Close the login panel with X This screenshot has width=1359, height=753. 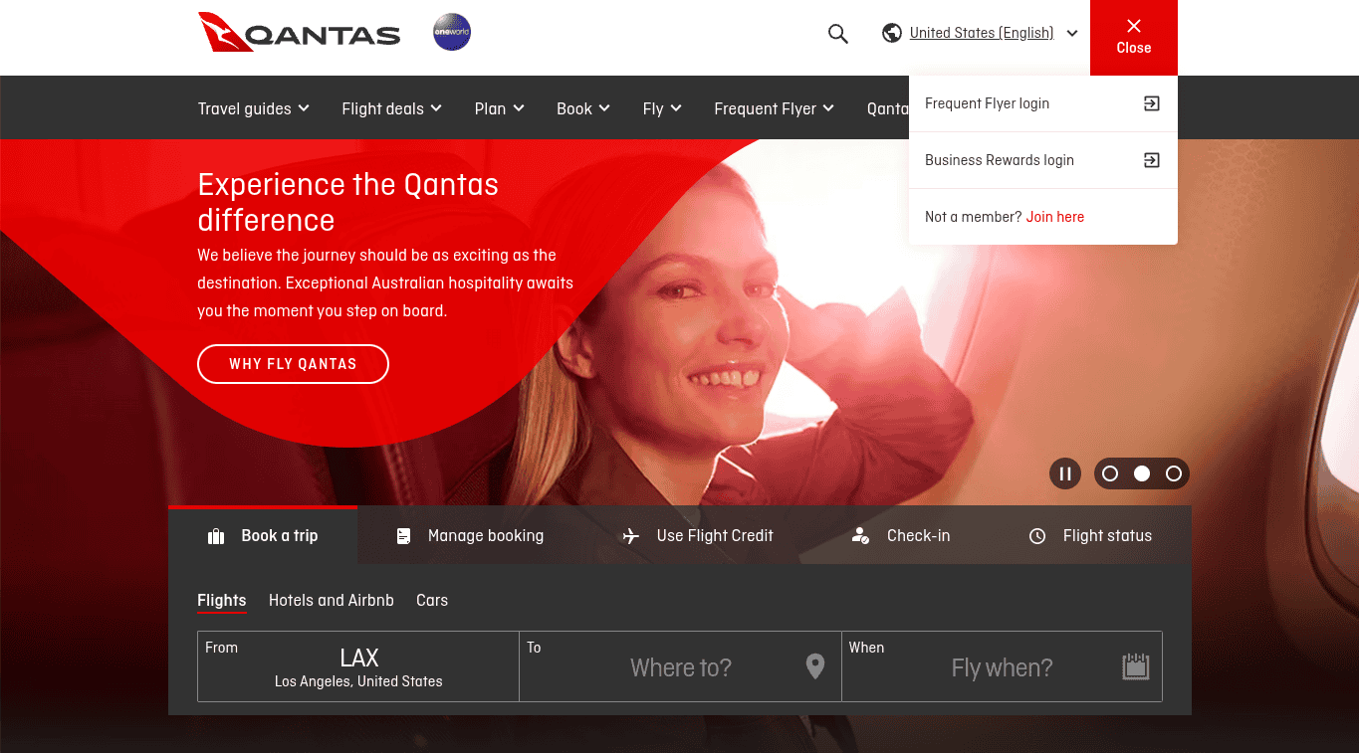pyautogui.click(x=1134, y=37)
